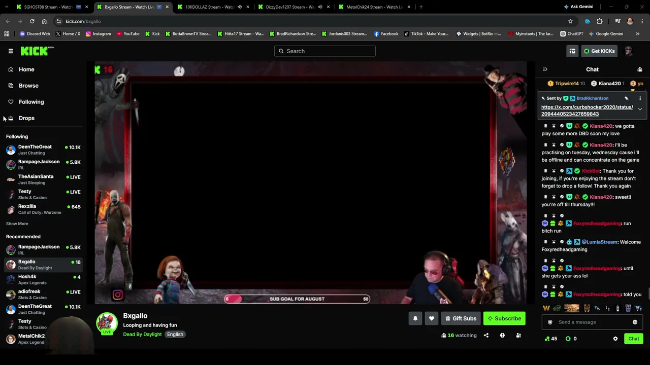Open the pinned message three-dot options

640,98
